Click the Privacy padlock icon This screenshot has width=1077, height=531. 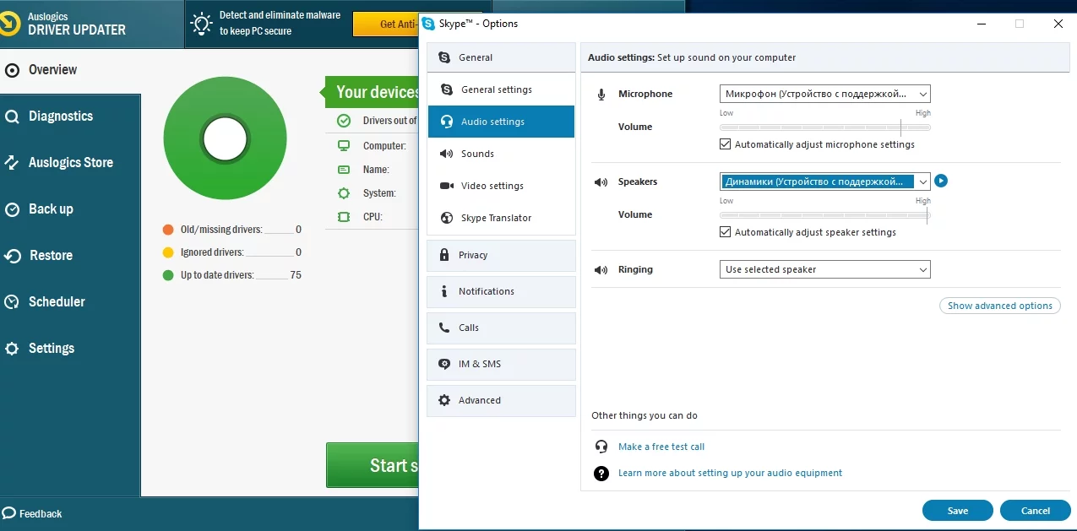pyautogui.click(x=444, y=255)
